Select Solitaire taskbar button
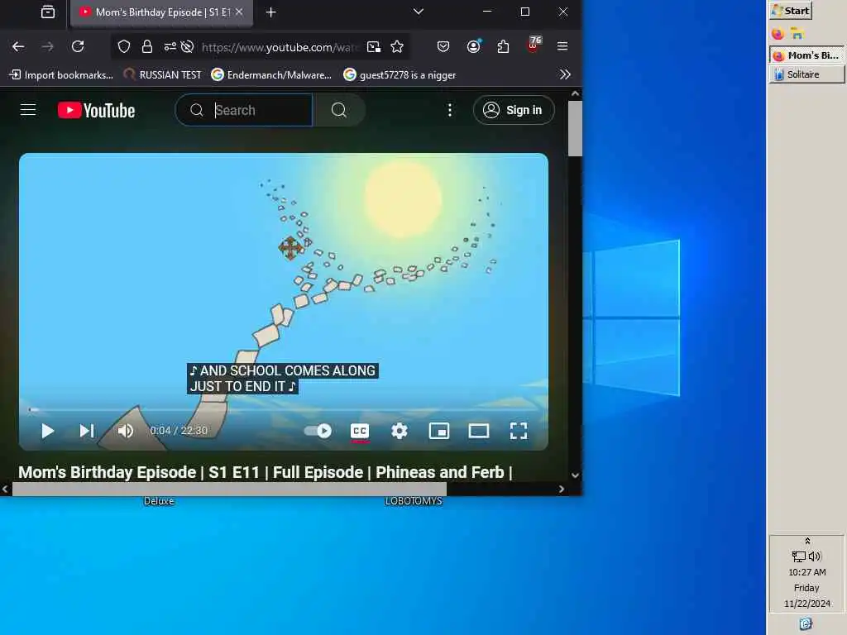 click(x=807, y=74)
